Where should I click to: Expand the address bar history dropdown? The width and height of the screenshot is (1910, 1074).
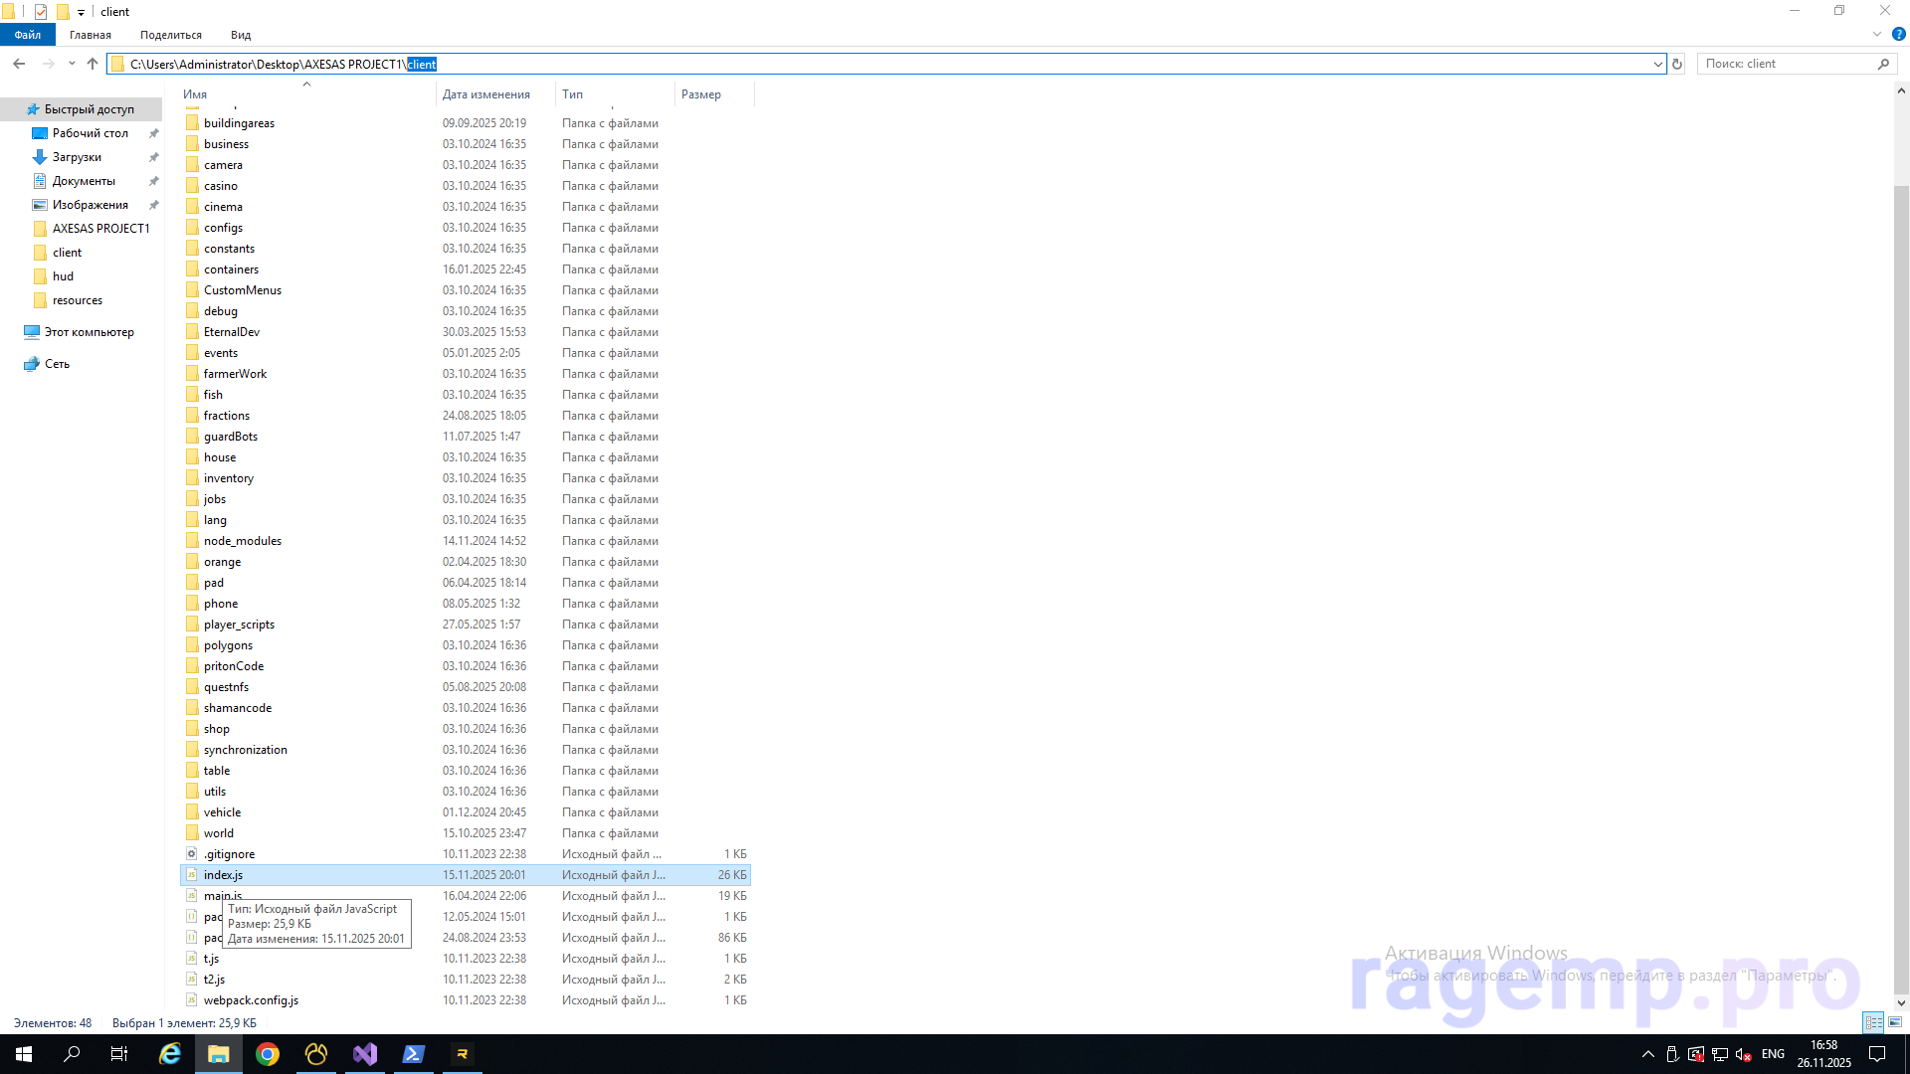pos(1657,64)
